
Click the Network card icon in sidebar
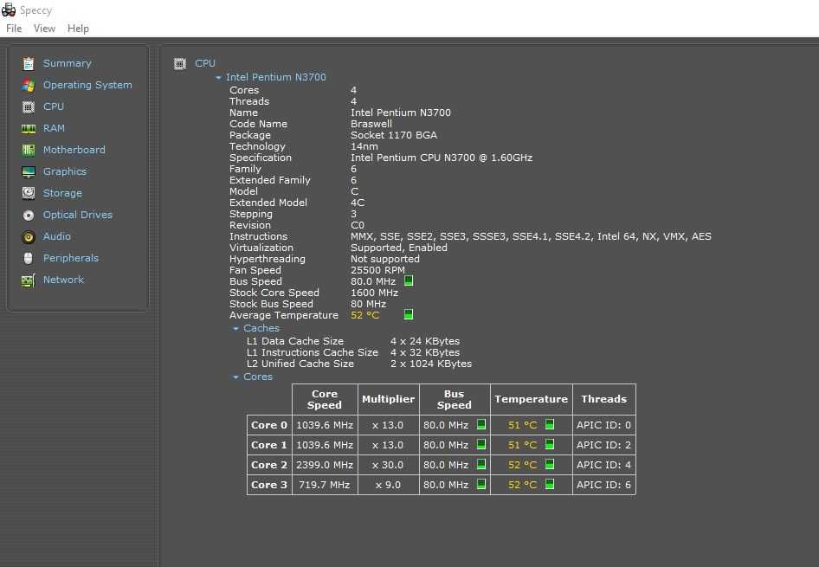(29, 280)
